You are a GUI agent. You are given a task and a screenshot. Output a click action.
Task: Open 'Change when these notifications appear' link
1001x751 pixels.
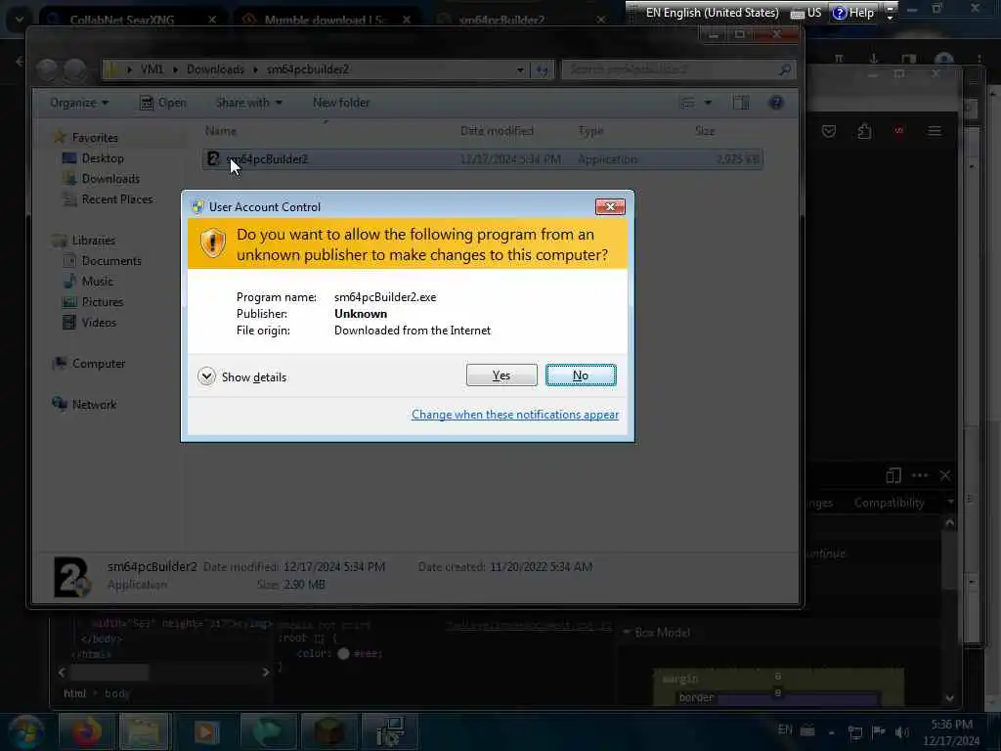(x=514, y=415)
